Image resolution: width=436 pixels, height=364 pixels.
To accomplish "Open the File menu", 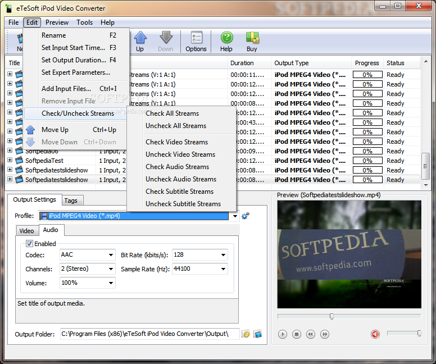I will point(13,22).
